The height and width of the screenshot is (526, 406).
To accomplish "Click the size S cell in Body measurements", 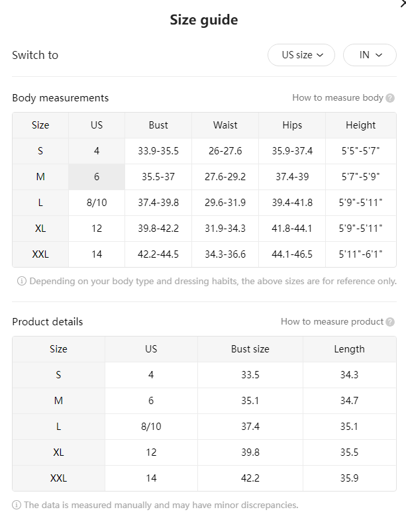I will coord(40,151).
